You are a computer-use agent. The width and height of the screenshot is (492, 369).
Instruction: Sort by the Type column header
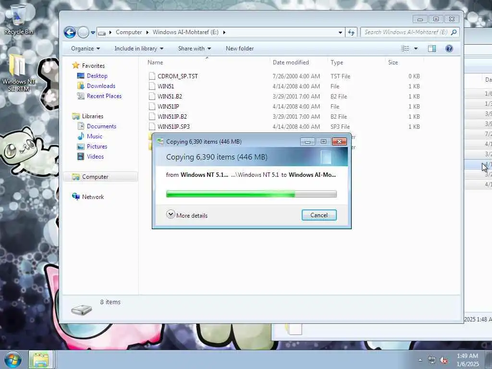pos(337,62)
